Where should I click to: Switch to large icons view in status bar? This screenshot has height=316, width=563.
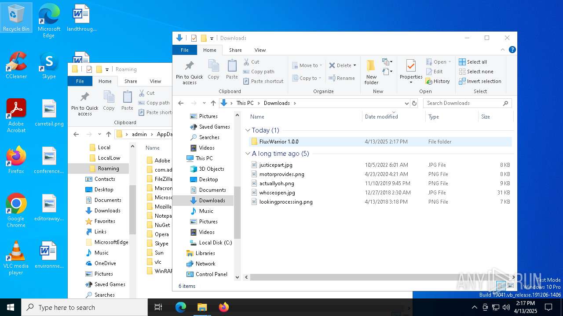tap(510, 286)
